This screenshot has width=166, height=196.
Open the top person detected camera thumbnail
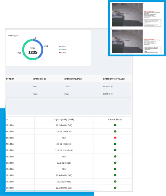pos(127,15)
